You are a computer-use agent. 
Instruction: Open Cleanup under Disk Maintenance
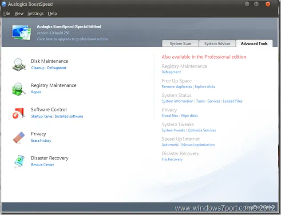click(38, 68)
